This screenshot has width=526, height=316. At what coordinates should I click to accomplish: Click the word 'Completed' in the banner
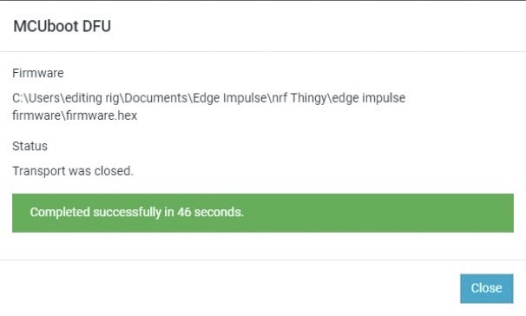[60, 213]
